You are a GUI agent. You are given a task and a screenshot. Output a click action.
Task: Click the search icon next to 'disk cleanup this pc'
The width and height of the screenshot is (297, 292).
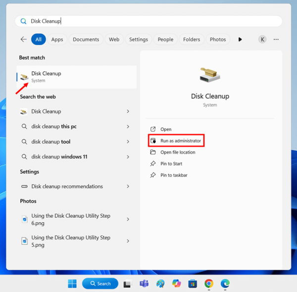coord(24,126)
